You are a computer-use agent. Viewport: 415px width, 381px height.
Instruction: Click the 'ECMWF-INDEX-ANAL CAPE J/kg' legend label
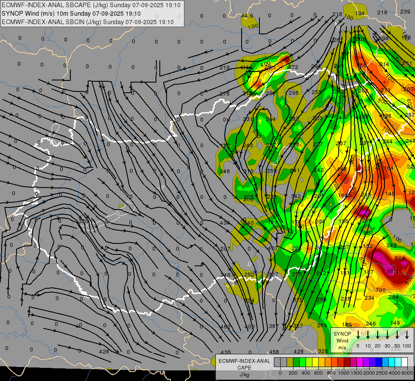pos(244,368)
